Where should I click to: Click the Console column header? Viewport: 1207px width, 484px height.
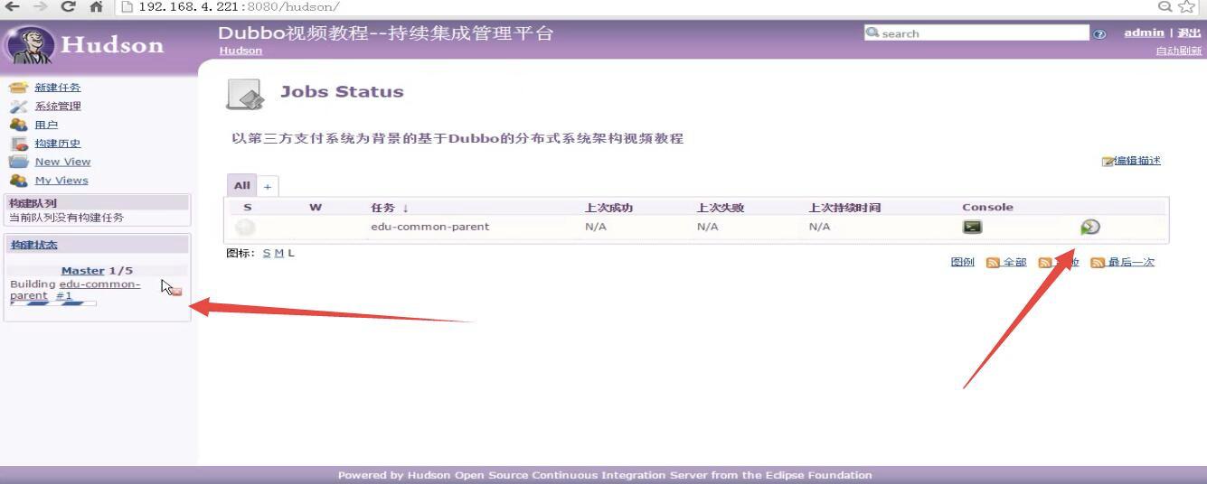click(987, 208)
